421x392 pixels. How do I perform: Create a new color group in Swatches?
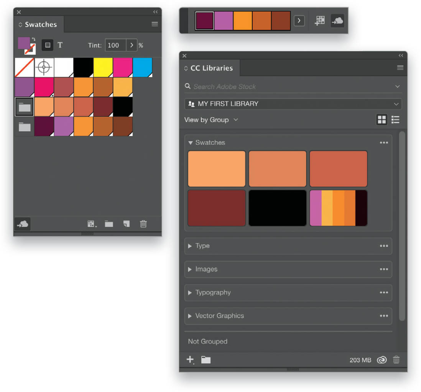pyautogui.click(x=109, y=224)
